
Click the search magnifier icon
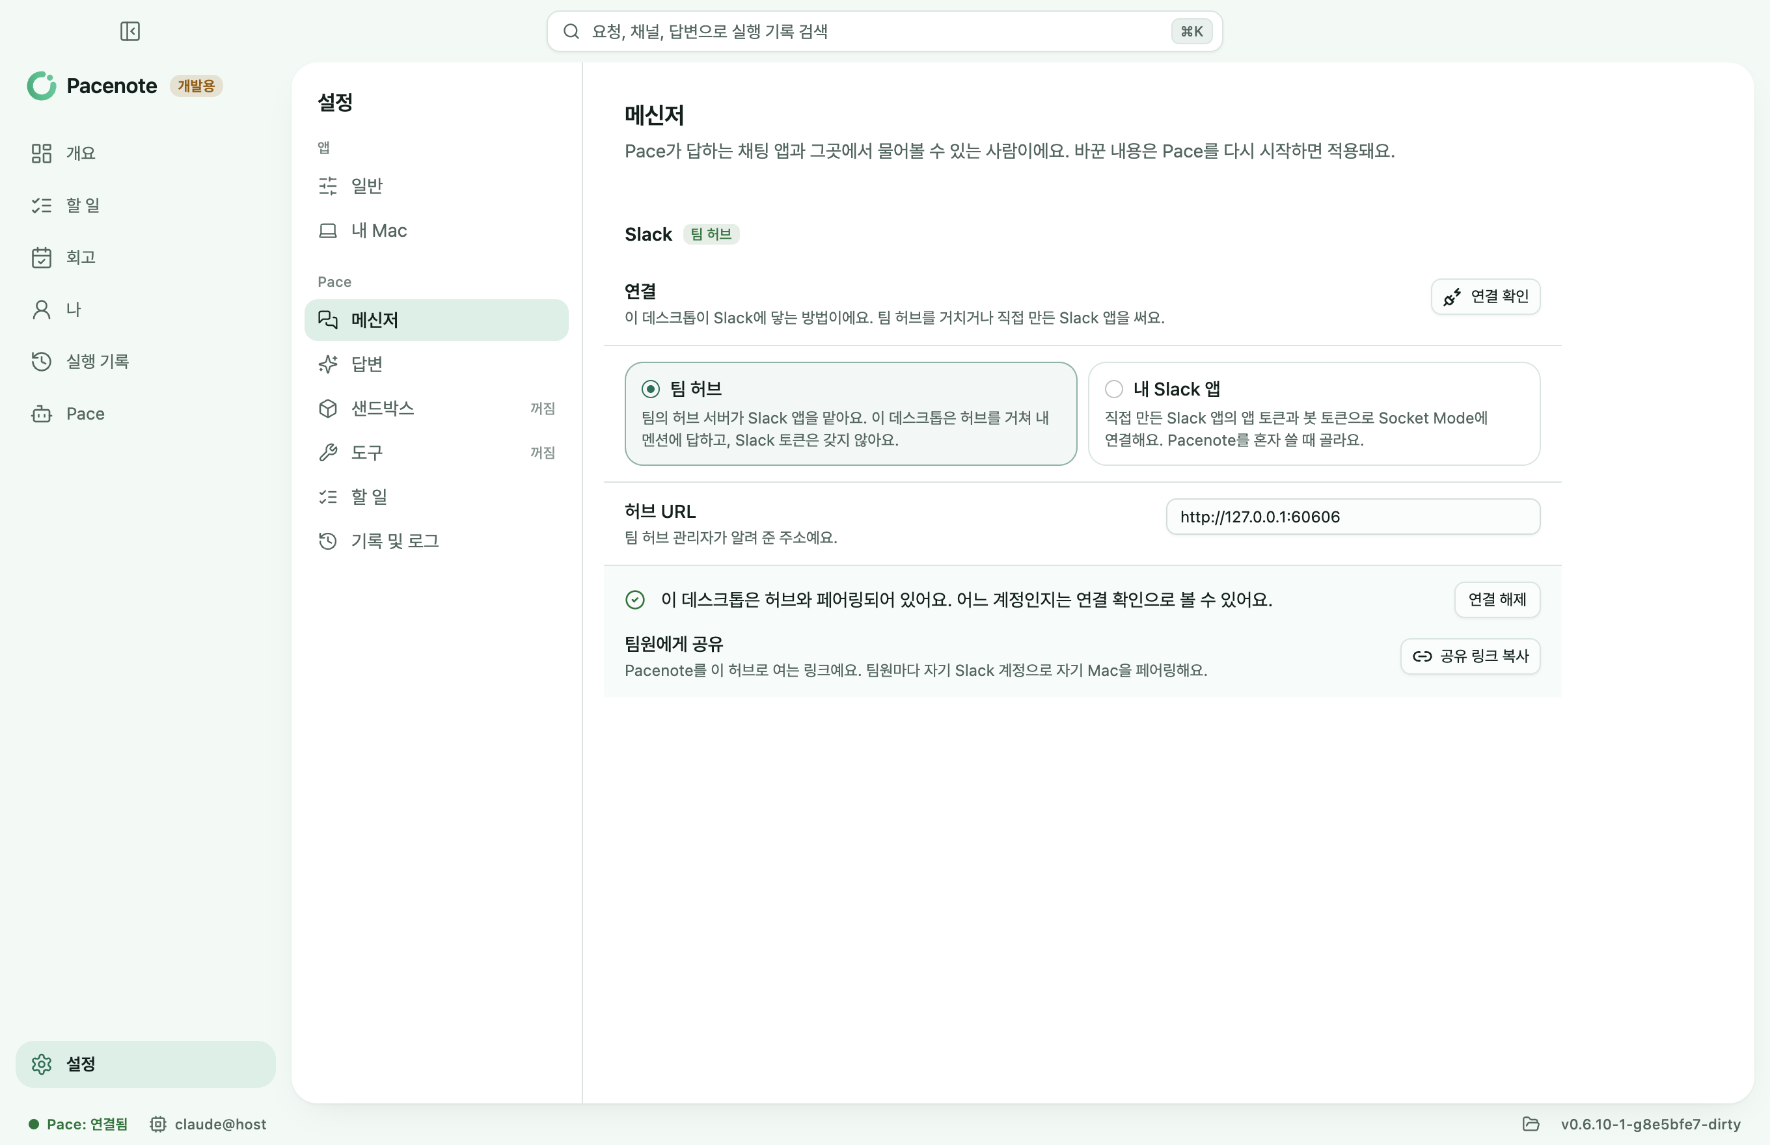tap(571, 31)
